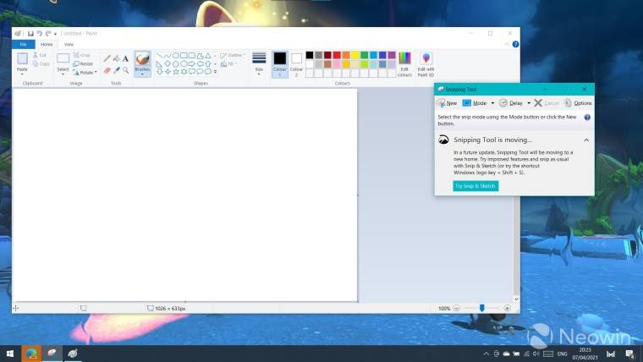Expand the Rotate dropdown
This screenshot has height=362, width=643.
pyautogui.click(x=96, y=72)
